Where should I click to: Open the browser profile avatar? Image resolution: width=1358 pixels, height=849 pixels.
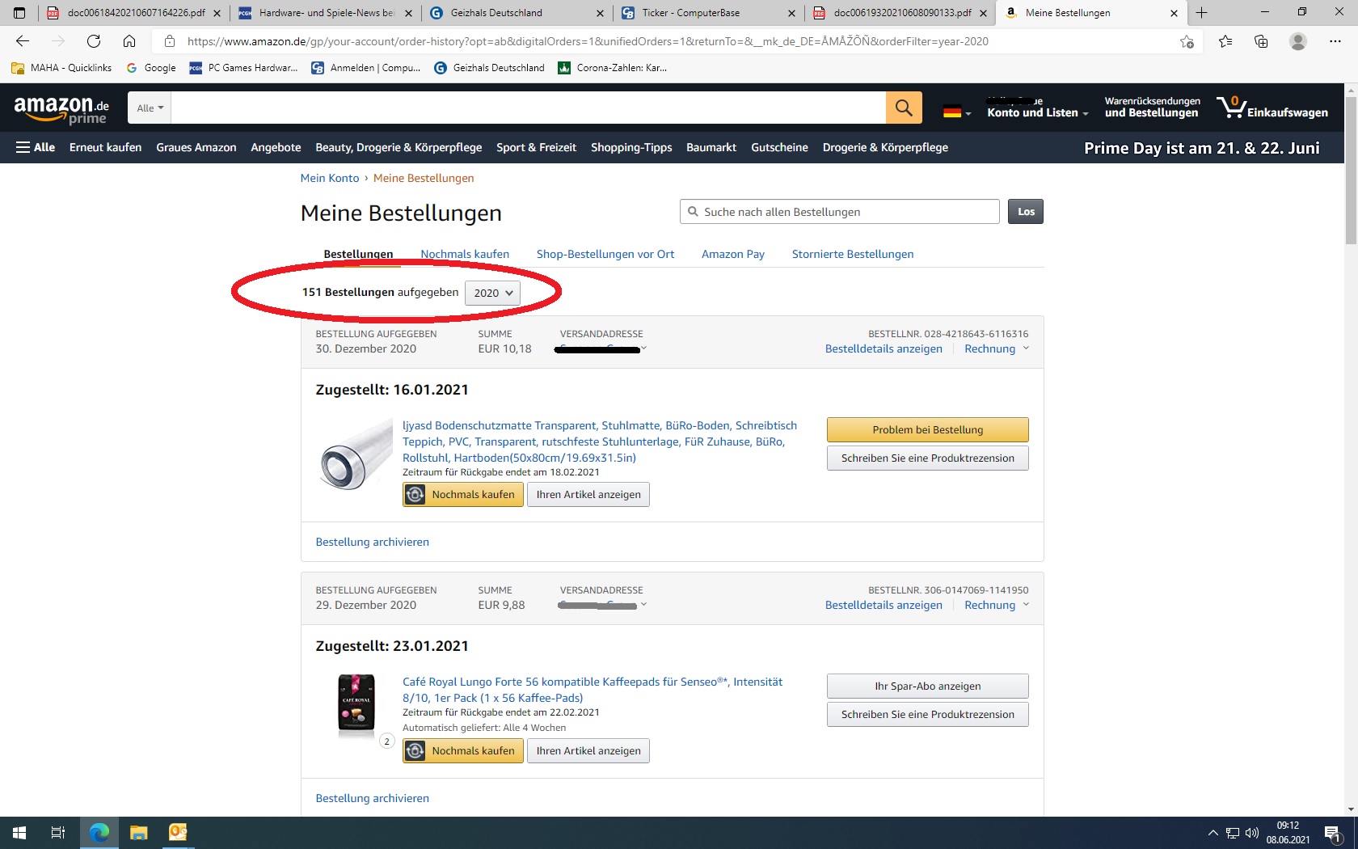[x=1298, y=41]
